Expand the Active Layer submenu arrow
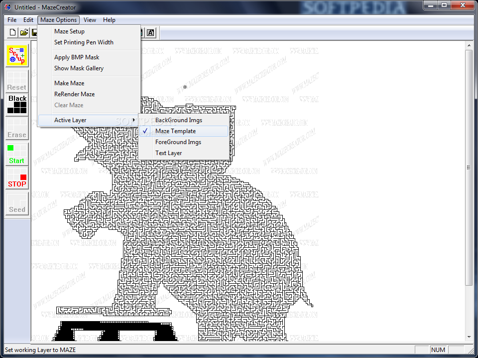The image size is (478, 358). tap(134, 120)
